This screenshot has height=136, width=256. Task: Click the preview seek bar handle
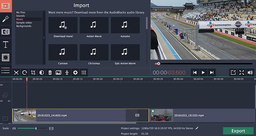point(159,64)
